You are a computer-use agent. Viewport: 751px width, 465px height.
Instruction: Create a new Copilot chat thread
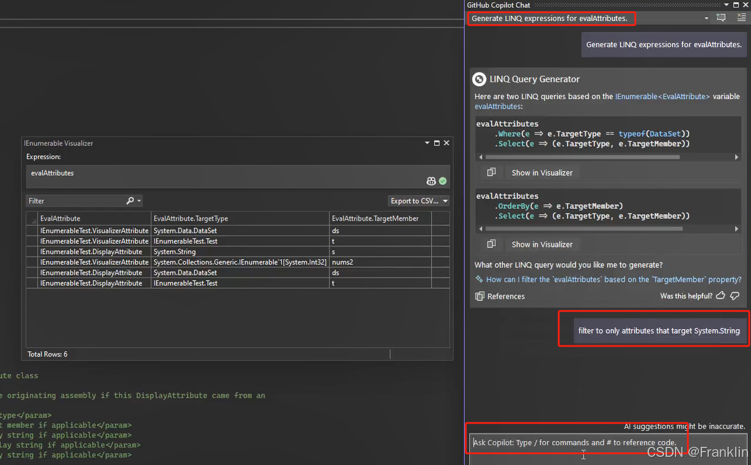(721, 18)
